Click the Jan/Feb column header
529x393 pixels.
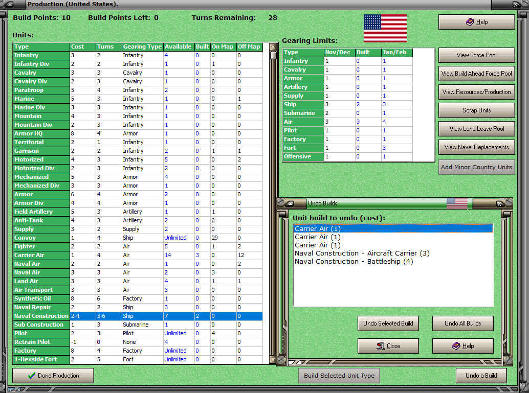point(397,52)
